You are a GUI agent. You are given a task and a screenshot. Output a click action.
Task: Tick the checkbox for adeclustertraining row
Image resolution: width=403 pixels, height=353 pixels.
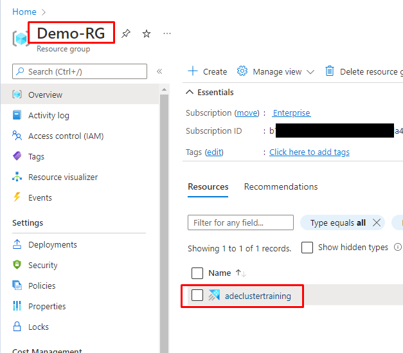[x=197, y=295]
